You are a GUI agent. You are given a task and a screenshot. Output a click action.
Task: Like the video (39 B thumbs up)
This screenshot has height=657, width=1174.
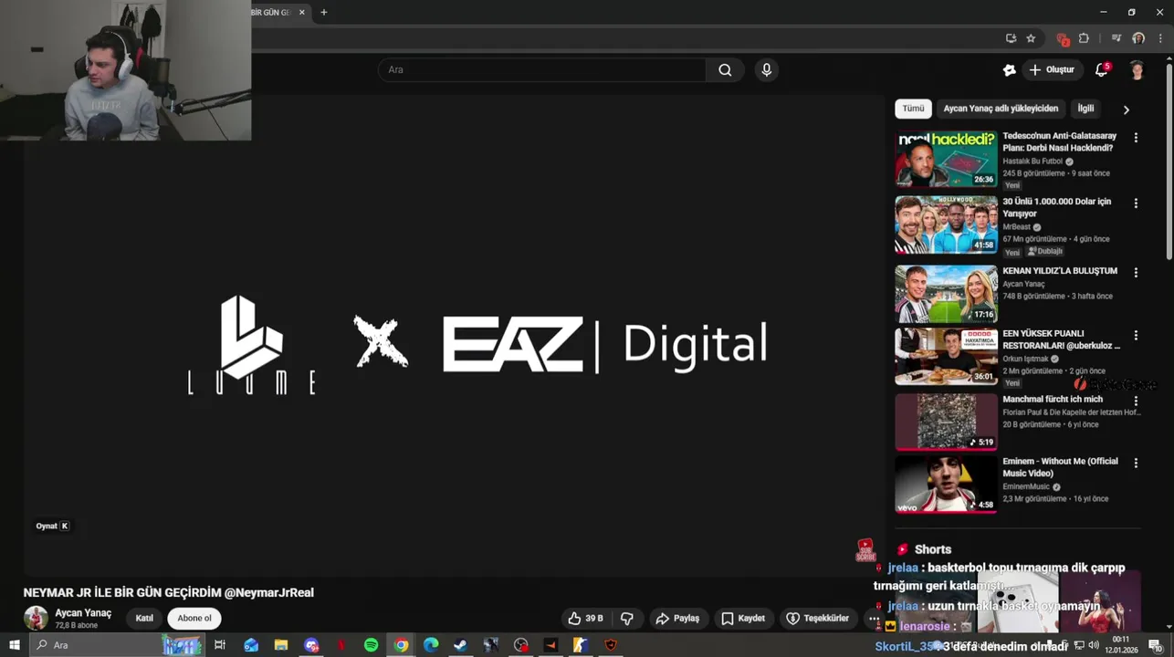[585, 619]
